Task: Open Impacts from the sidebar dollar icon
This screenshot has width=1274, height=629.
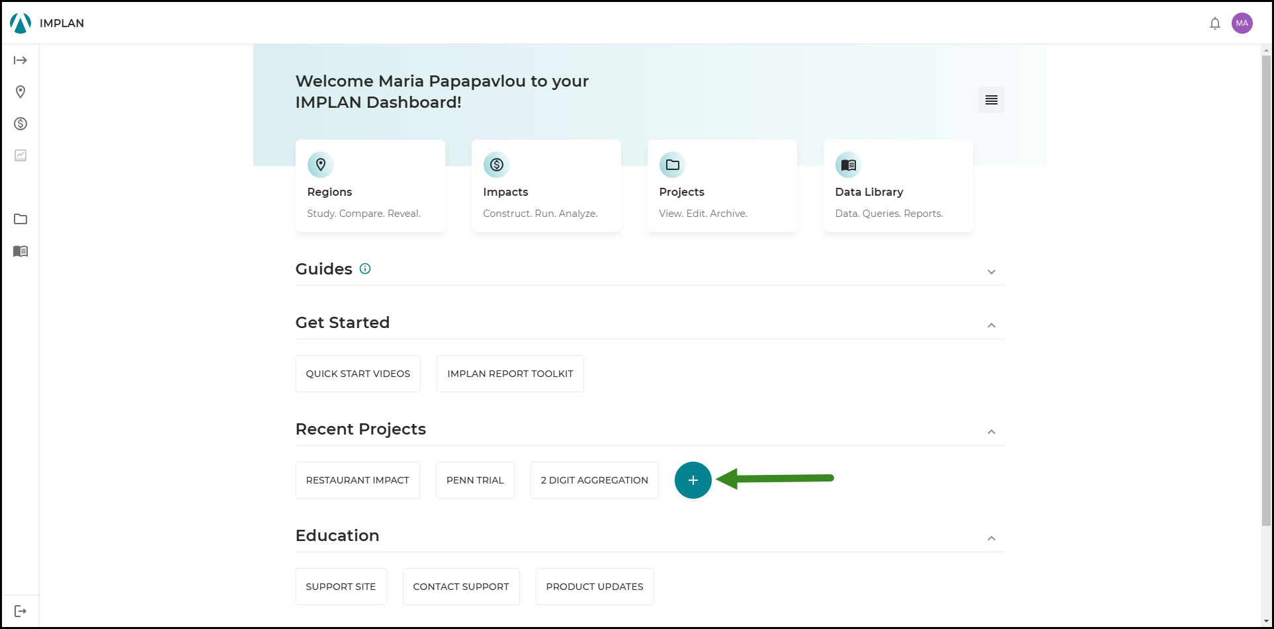Action: pos(21,124)
